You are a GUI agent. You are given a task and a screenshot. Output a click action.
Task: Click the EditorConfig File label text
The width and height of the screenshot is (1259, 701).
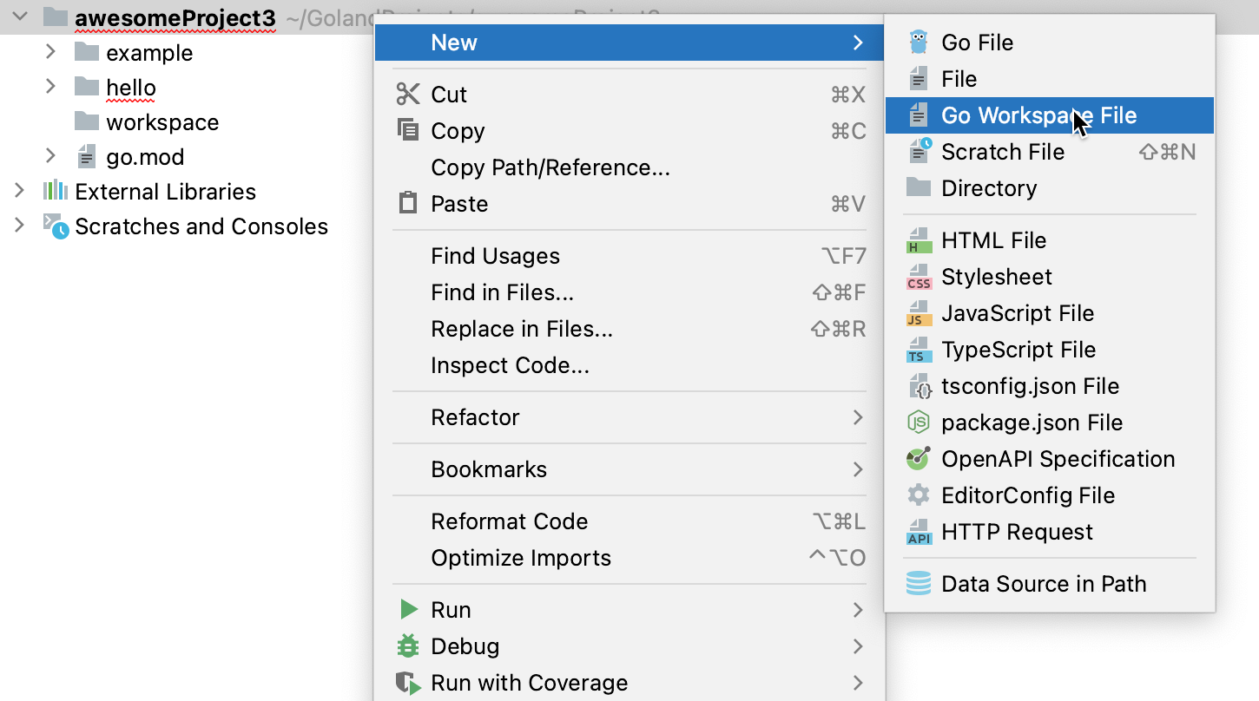click(x=1028, y=495)
